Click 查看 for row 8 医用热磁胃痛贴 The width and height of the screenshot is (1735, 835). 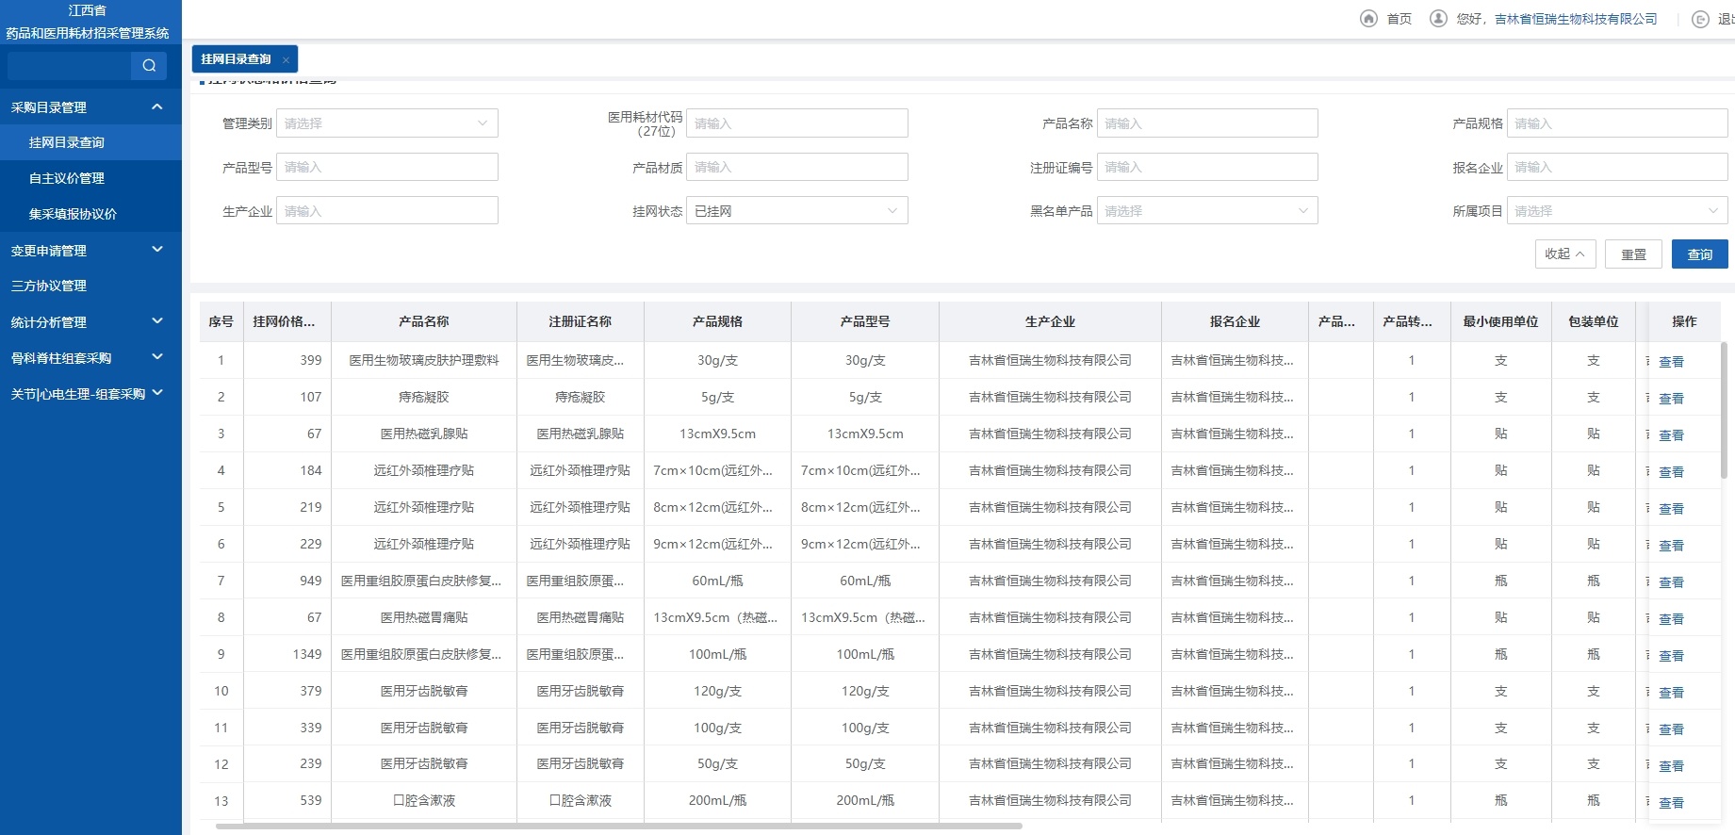point(1671,619)
